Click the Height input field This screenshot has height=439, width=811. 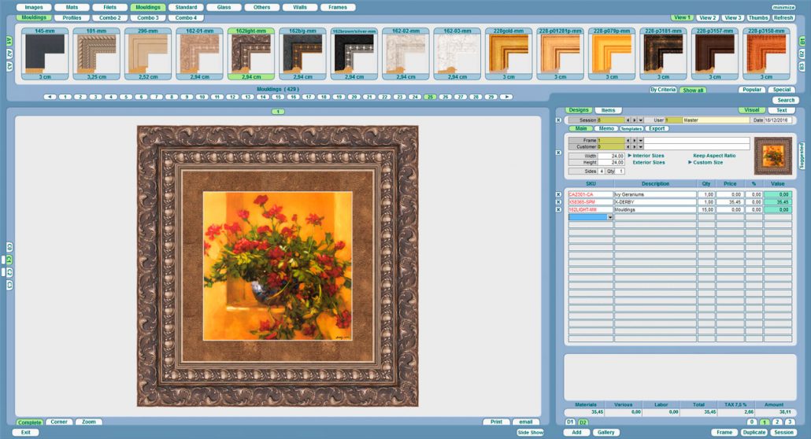pyautogui.click(x=611, y=162)
